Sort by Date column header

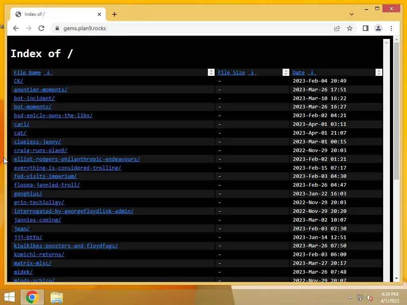(298, 73)
